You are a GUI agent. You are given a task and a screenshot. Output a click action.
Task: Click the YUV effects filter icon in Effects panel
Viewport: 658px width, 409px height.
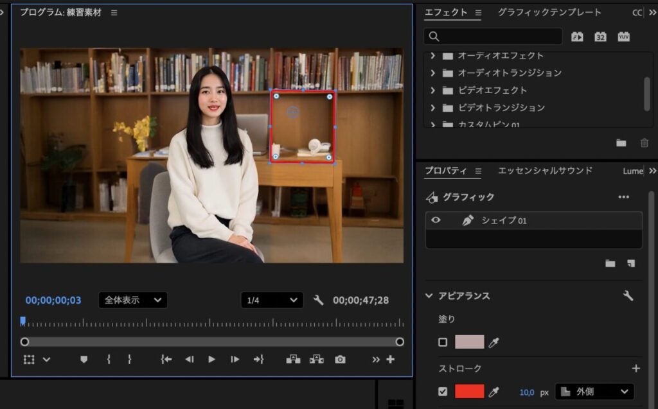tap(623, 37)
